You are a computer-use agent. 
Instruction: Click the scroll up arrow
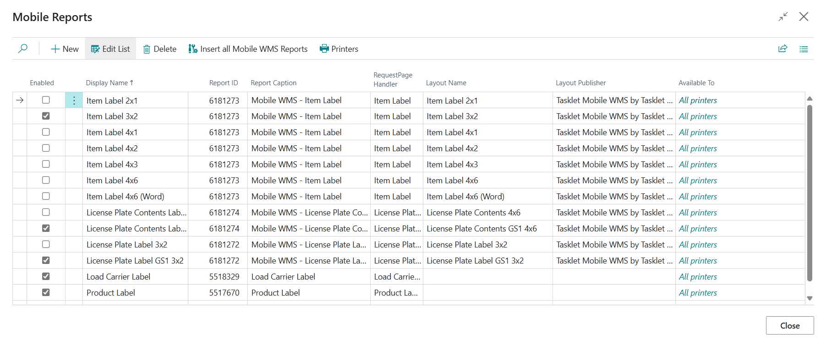(810, 99)
